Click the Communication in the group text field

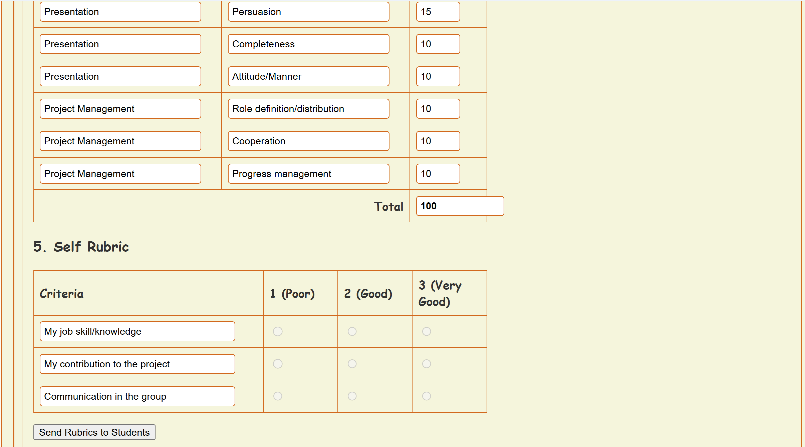[137, 396]
